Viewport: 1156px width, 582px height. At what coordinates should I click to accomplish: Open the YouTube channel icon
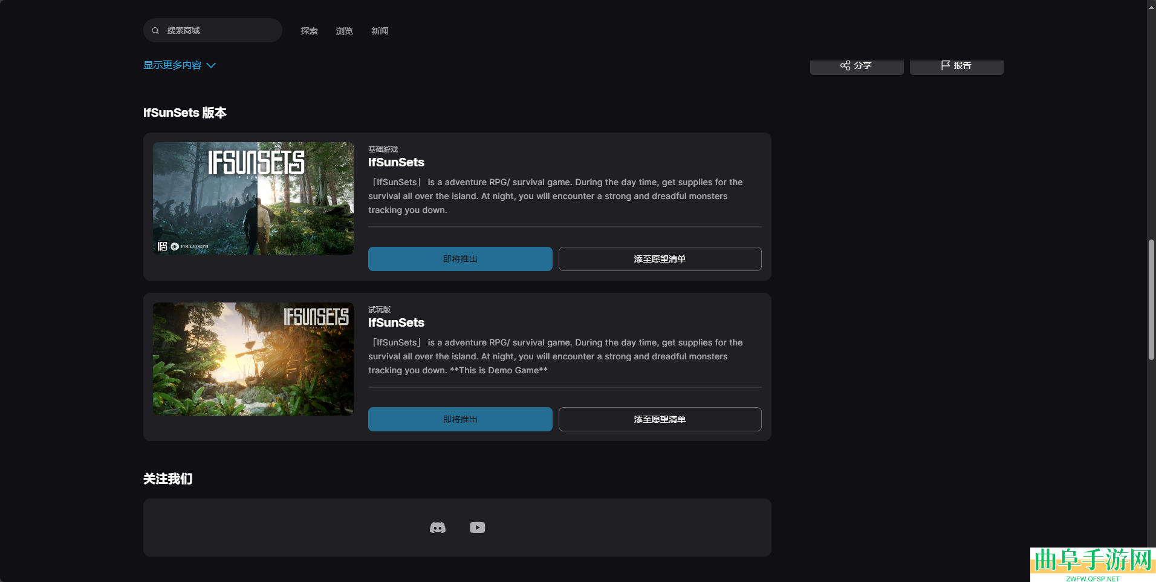(x=477, y=528)
